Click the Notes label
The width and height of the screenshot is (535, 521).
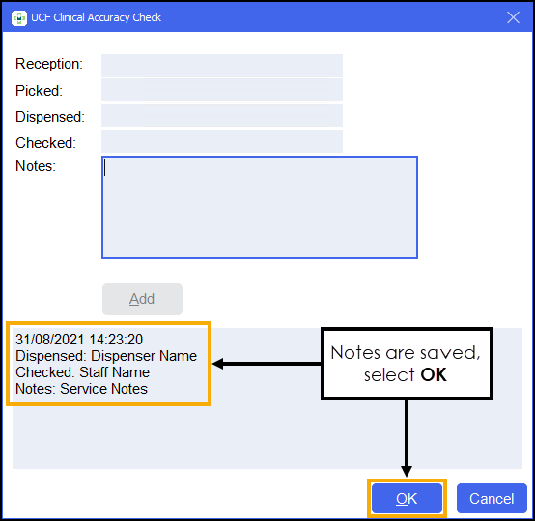(x=36, y=166)
